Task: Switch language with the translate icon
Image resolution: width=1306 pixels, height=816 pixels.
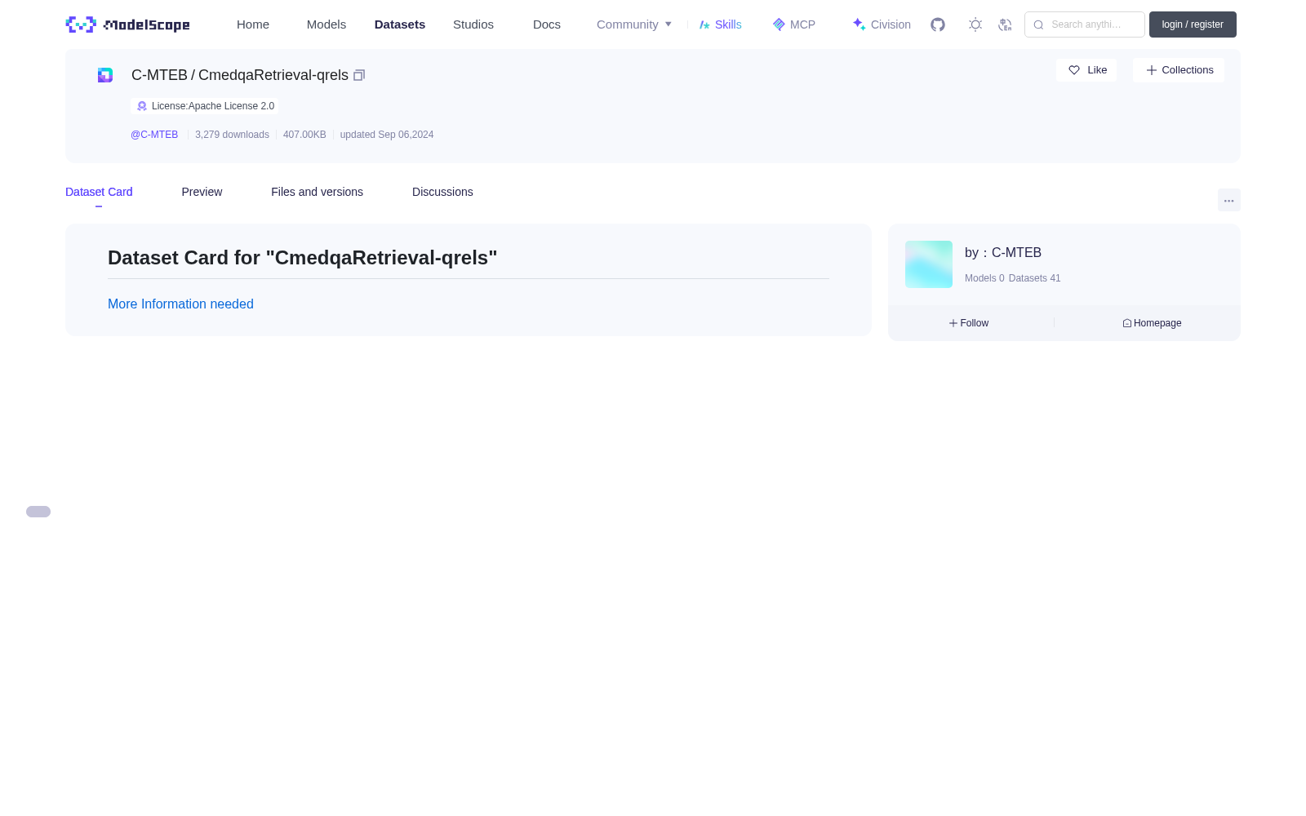Action: click(1005, 24)
